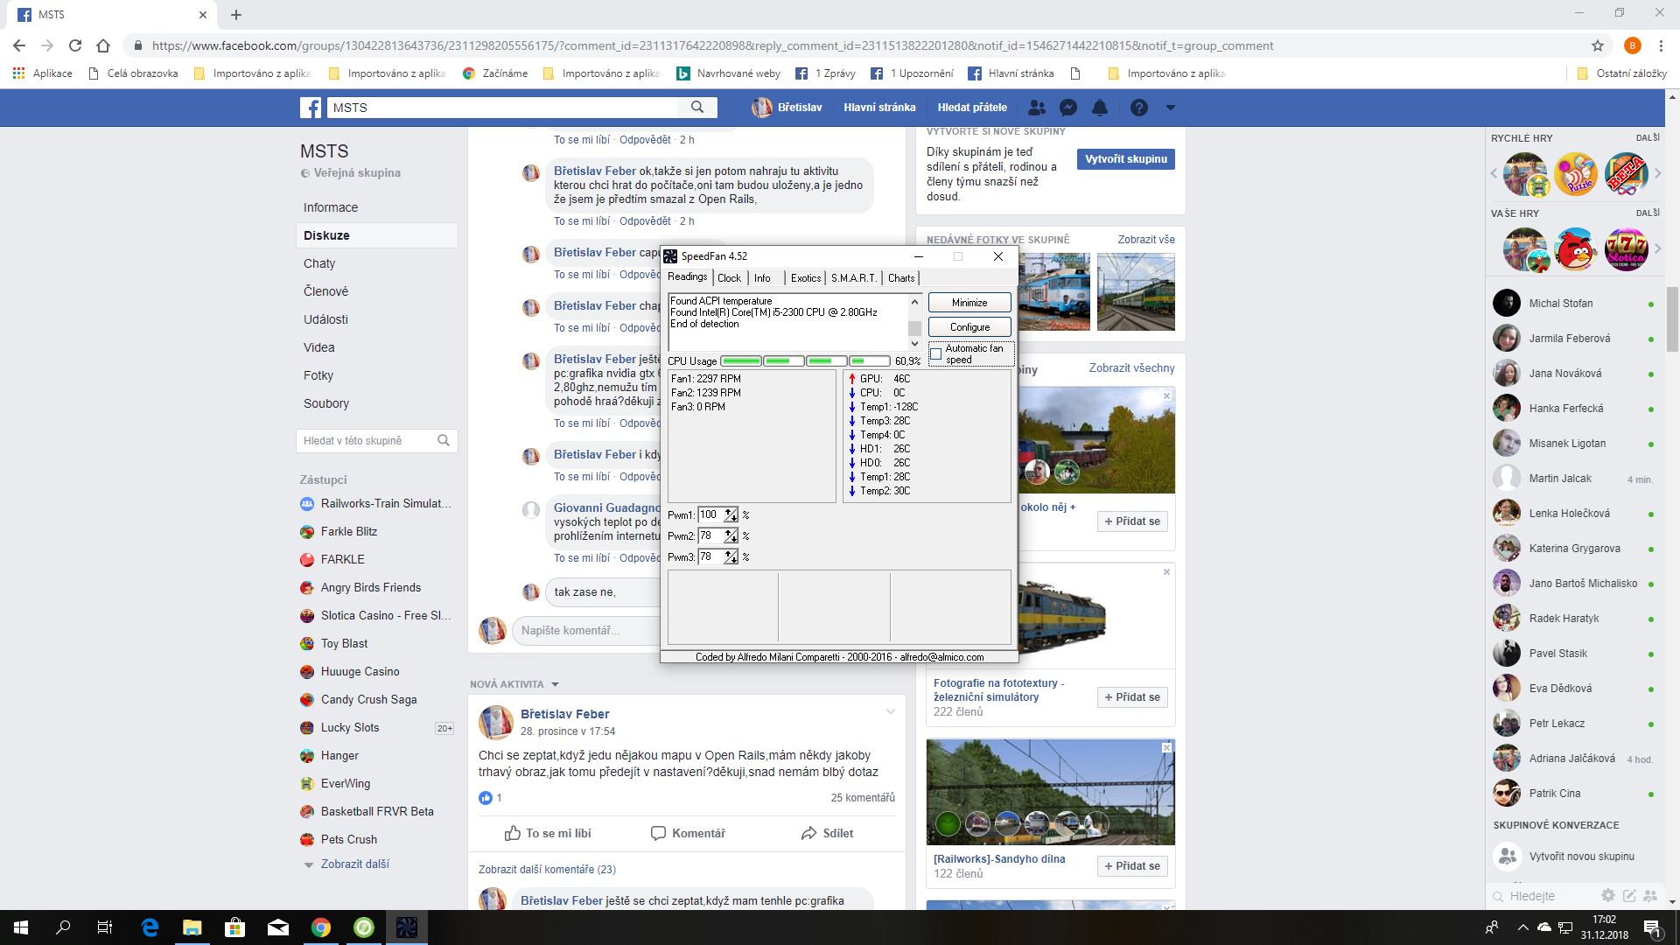Open post options chevron on Břetislav's post
1680x945 pixels.
[x=891, y=711]
